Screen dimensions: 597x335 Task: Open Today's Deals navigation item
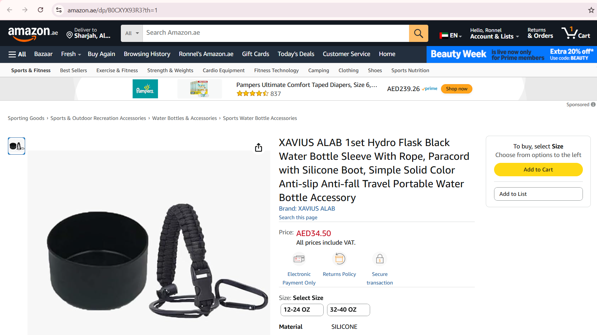(296, 54)
